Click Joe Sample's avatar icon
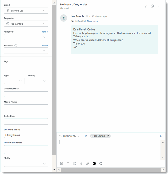 click(64, 18)
